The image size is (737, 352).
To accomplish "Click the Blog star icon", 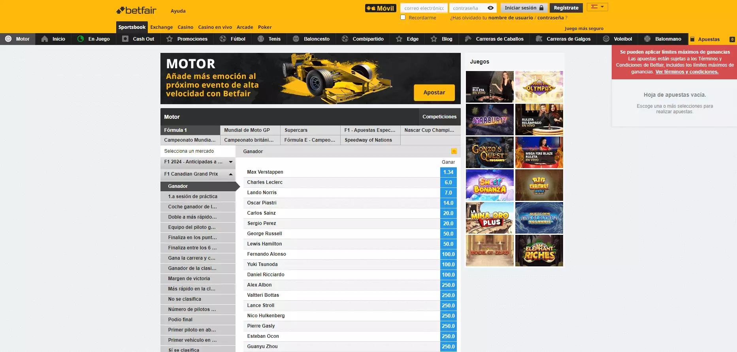I will (x=434, y=39).
